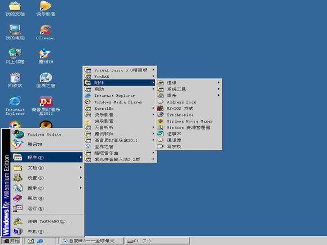Viewport: 327px width, 245px height.
Task: Click 通讯簿 icon in 附件 submenu
Action: [x=160, y=140]
